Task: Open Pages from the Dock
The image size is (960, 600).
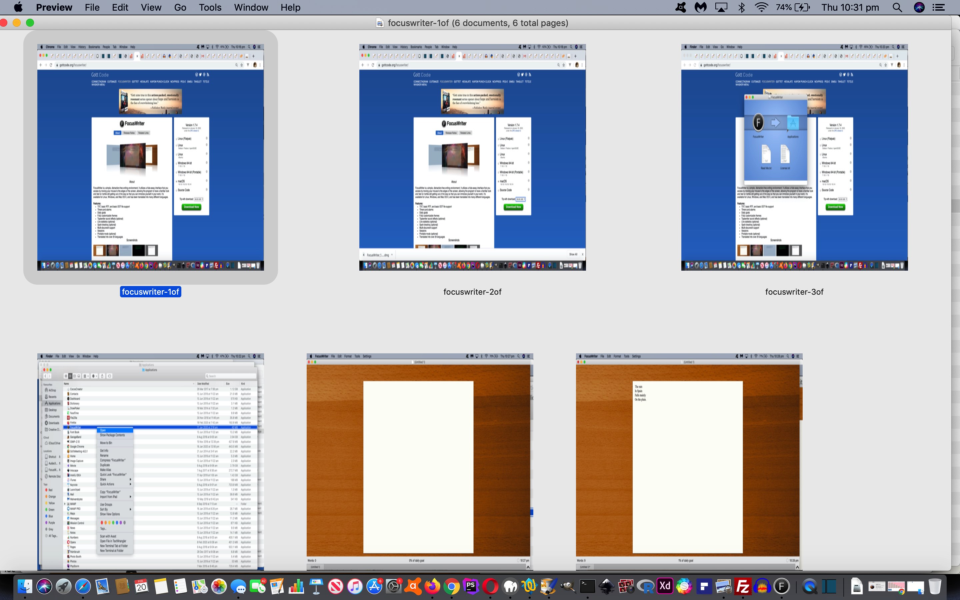Action: pyautogui.click(x=277, y=586)
